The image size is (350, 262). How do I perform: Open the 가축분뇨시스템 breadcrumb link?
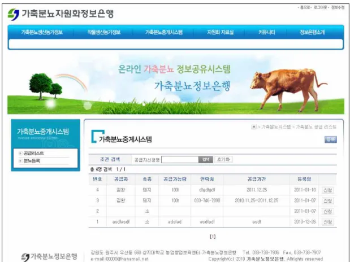pyautogui.click(x=276, y=127)
